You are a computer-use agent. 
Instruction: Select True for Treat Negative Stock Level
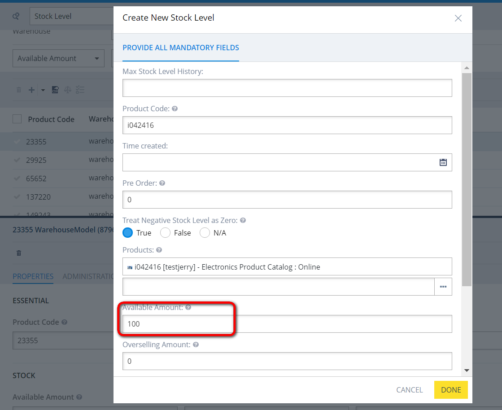pos(128,233)
